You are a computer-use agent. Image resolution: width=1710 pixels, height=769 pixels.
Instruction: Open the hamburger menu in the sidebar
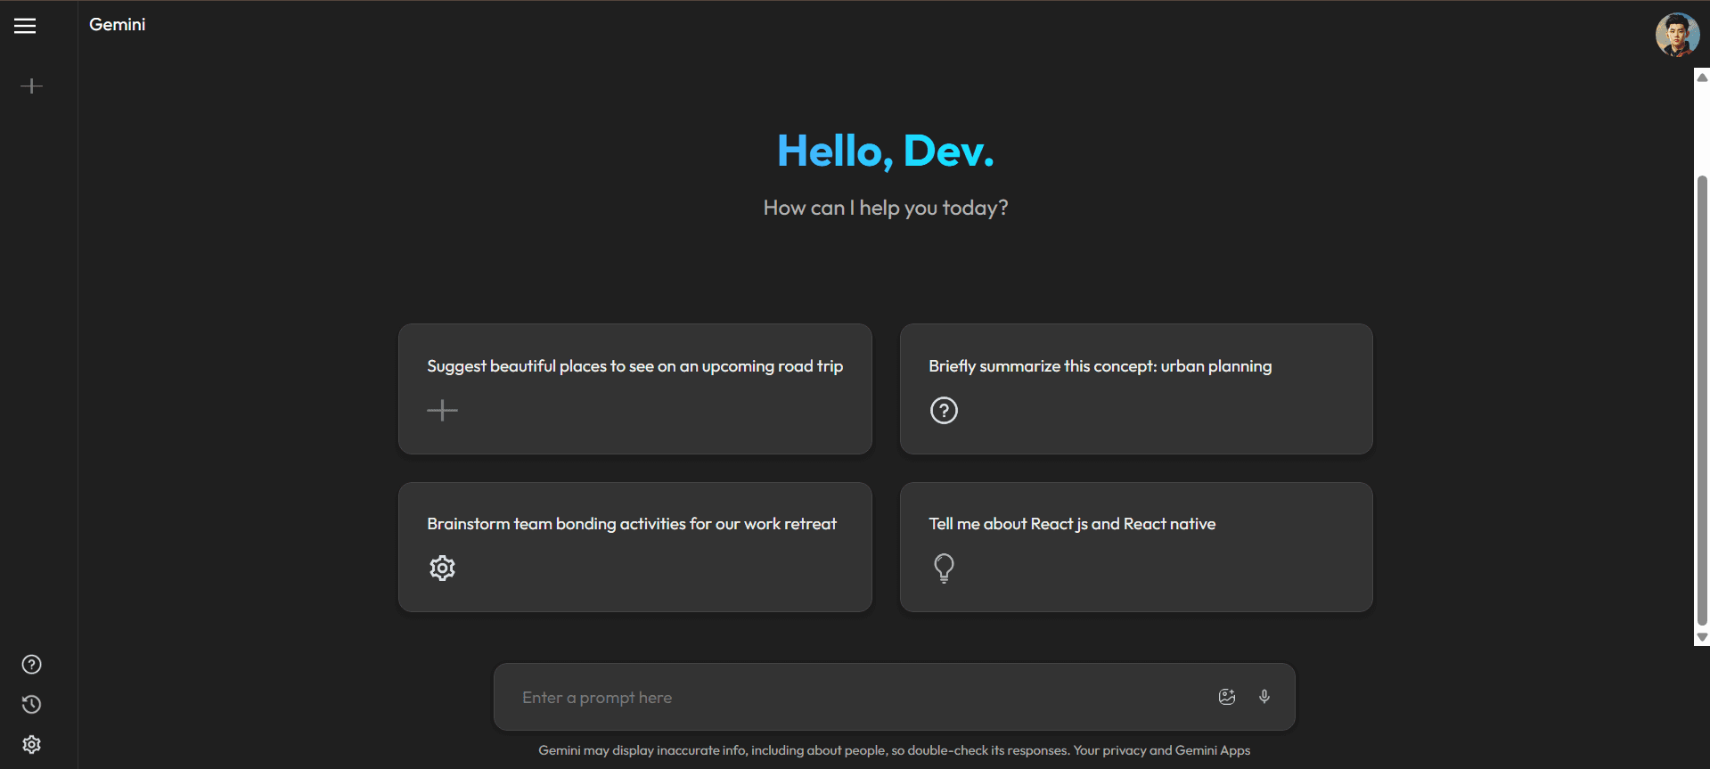tap(25, 26)
